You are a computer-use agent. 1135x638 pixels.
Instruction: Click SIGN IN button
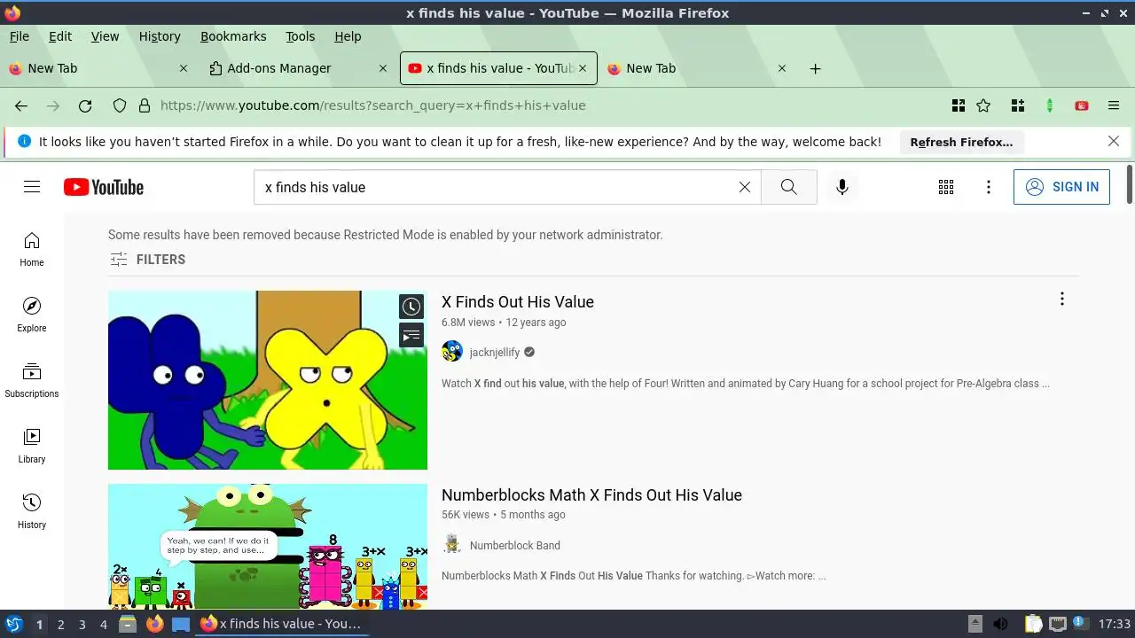point(1061,187)
